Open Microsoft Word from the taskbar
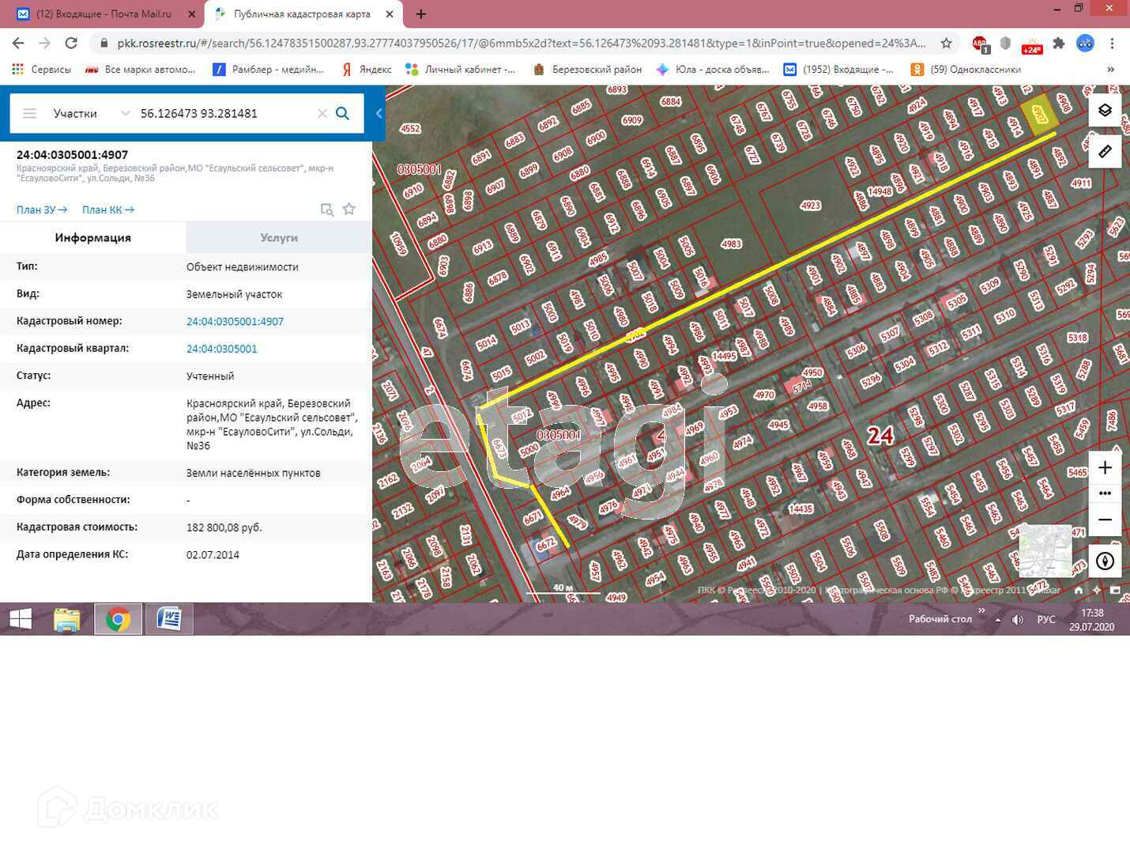Image resolution: width=1130 pixels, height=854 pixels. coord(169,619)
